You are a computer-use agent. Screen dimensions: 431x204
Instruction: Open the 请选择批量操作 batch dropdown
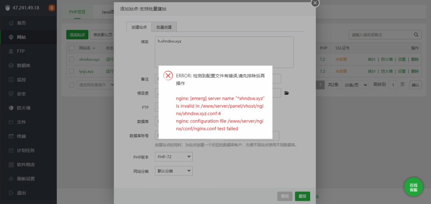pyautogui.click(x=96, y=85)
